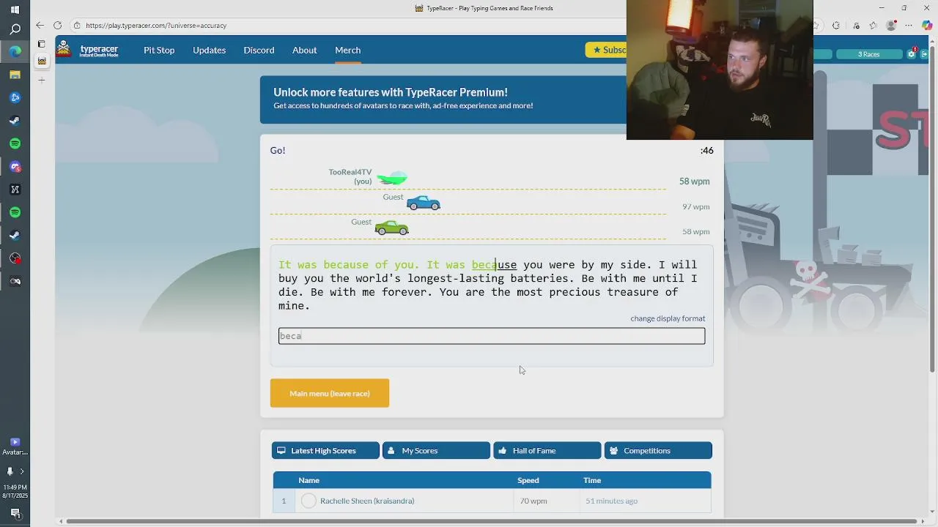Open Windows Start menu
Screen dimensions: 938x527
15,10
